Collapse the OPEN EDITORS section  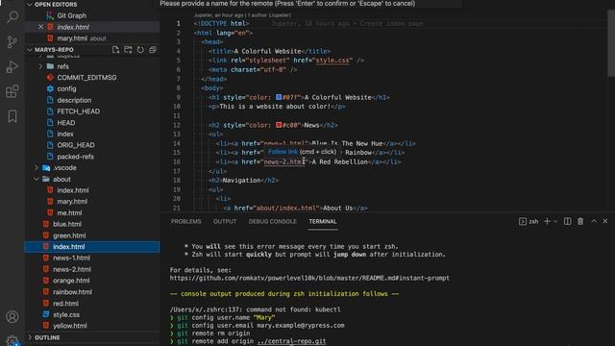click(x=30, y=4)
